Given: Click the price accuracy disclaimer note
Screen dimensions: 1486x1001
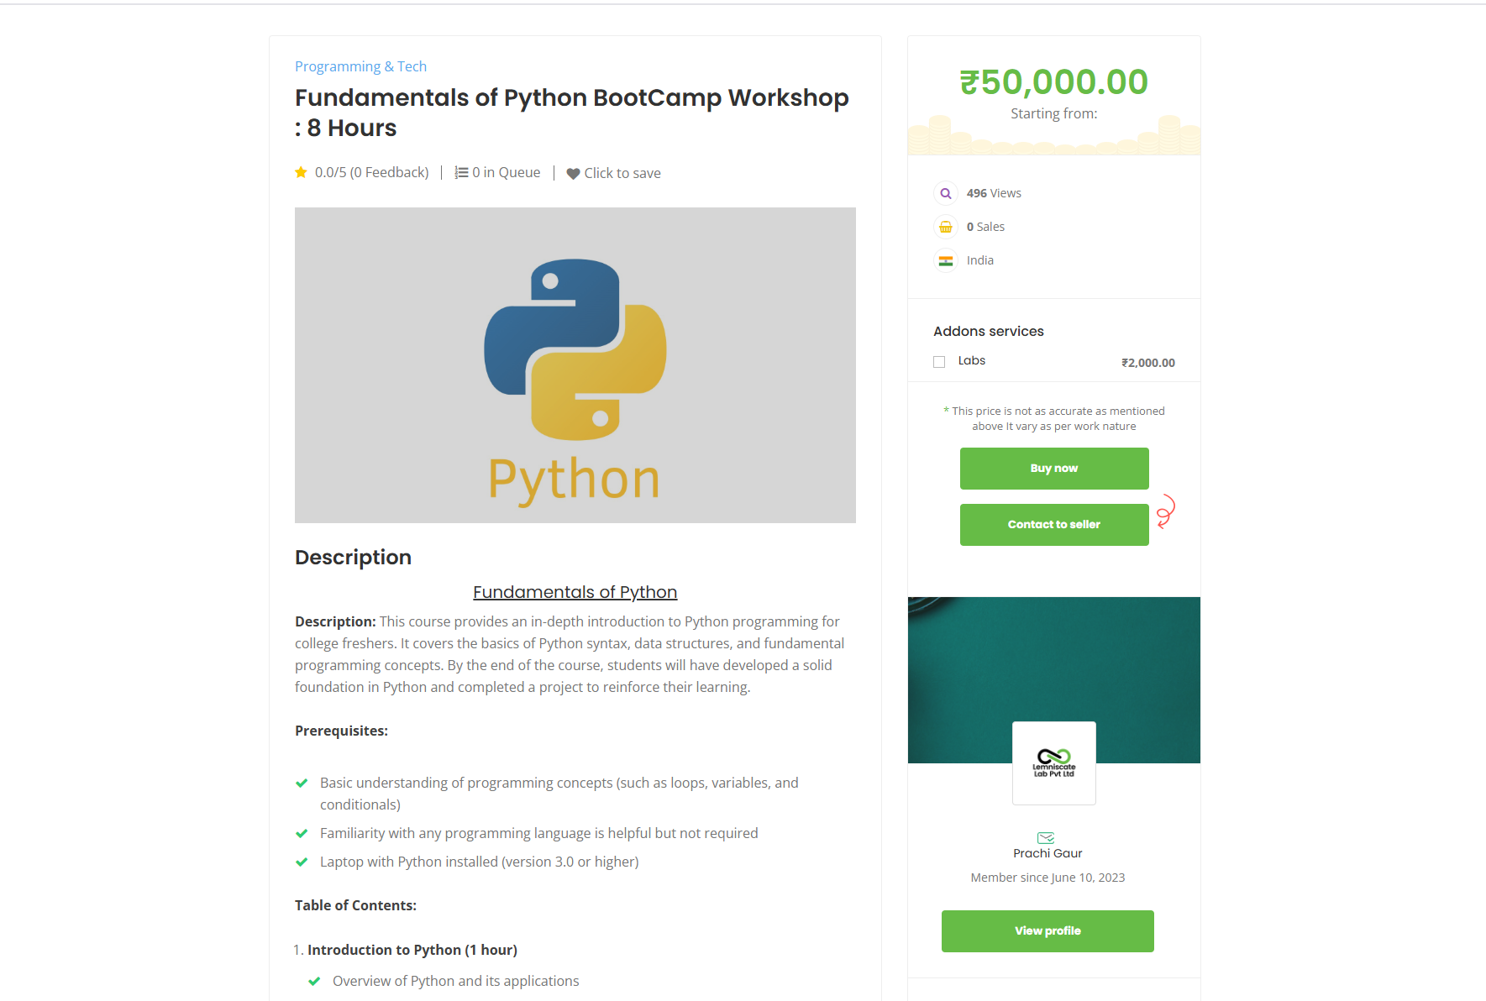Looking at the screenshot, I should pos(1054,419).
